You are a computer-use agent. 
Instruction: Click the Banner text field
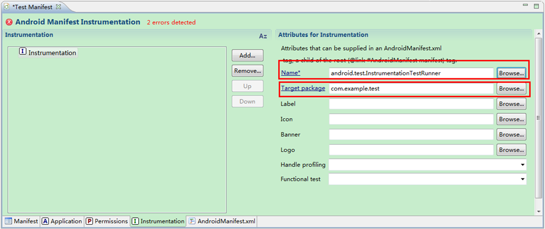[411, 134]
